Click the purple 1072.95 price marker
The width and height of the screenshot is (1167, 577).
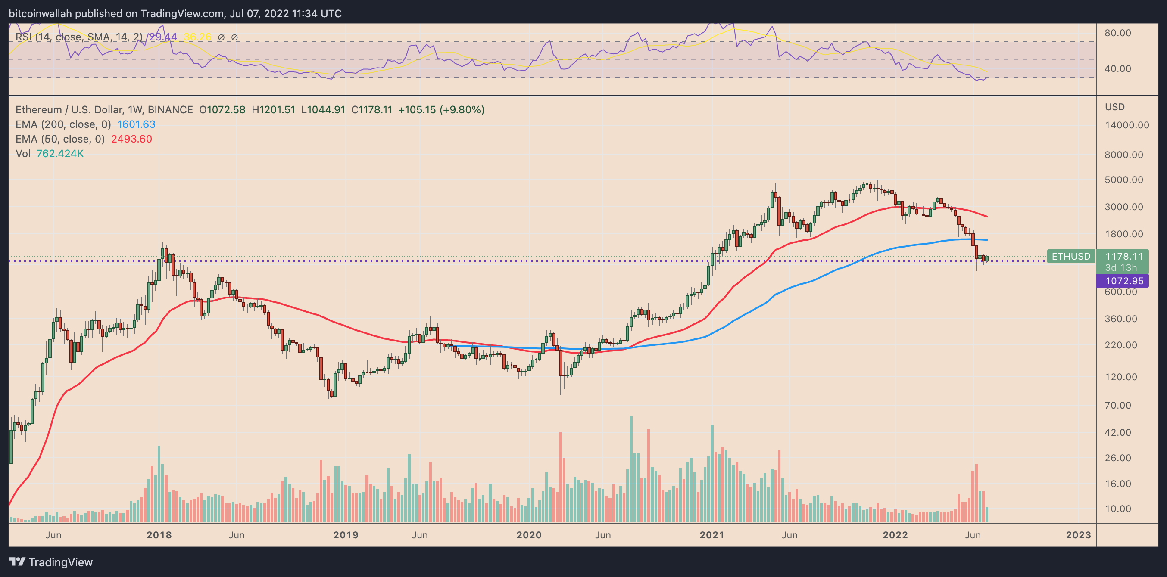click(1123, 281)
